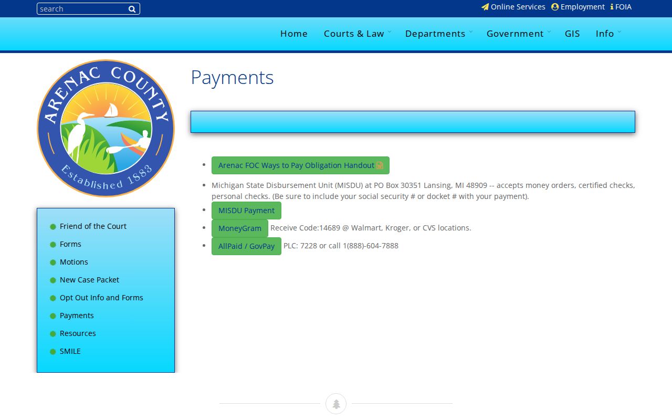
Task: Click the tree icon in the footer divider
Action: (336, 404)
